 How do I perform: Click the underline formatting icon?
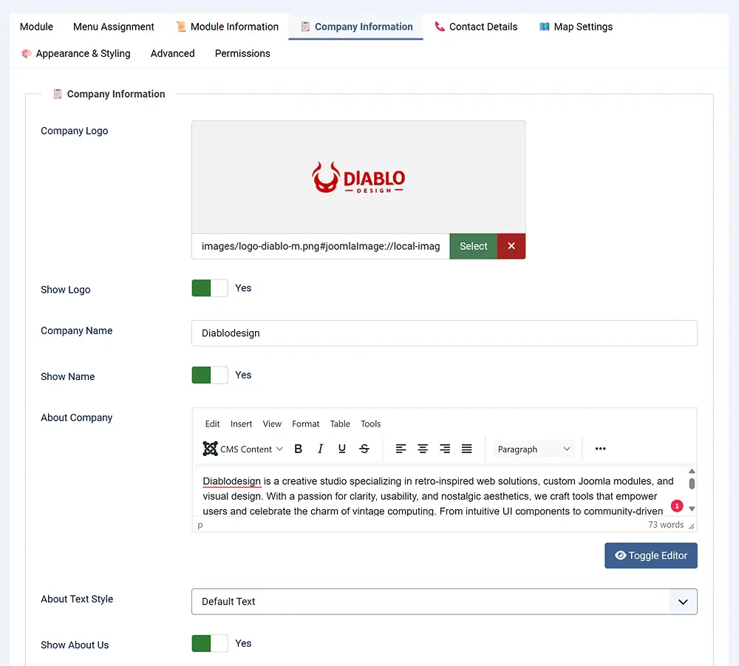click(342, 449)
